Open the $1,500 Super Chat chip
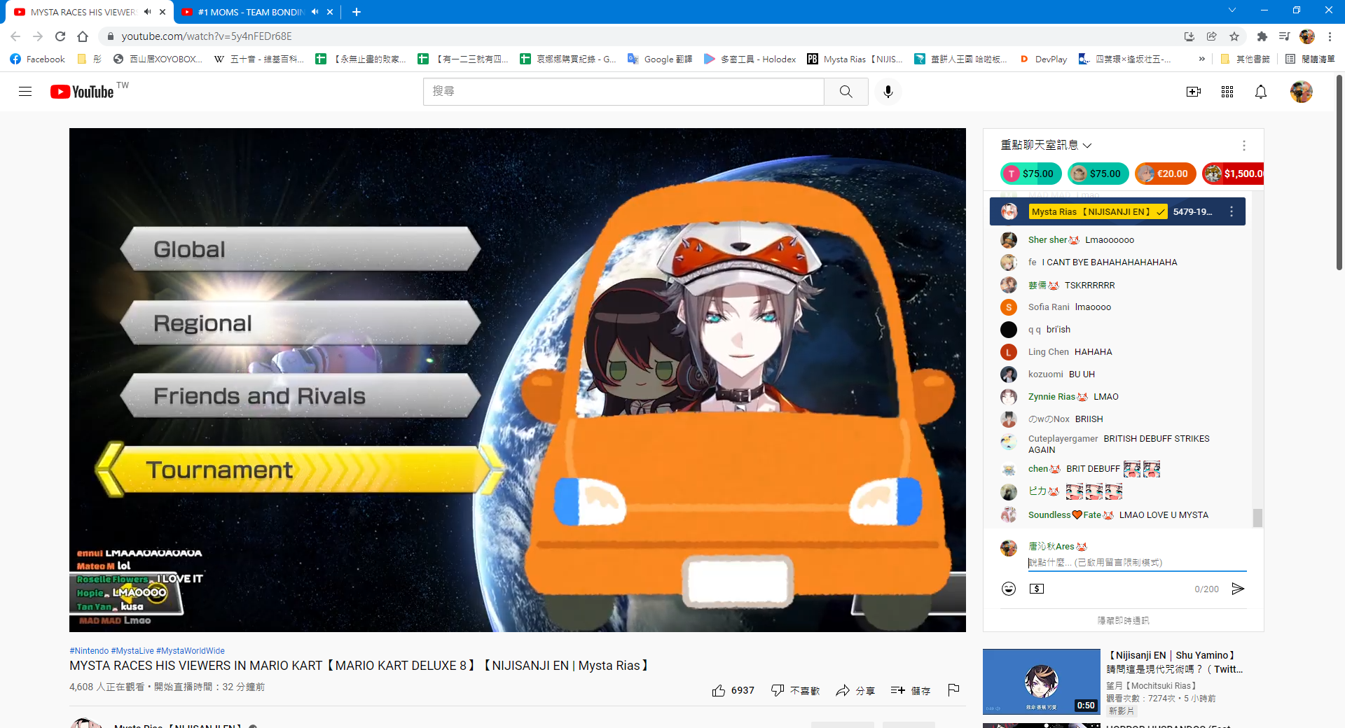Viewport: 1345px width, 728px height. [x=1234, y=174]
